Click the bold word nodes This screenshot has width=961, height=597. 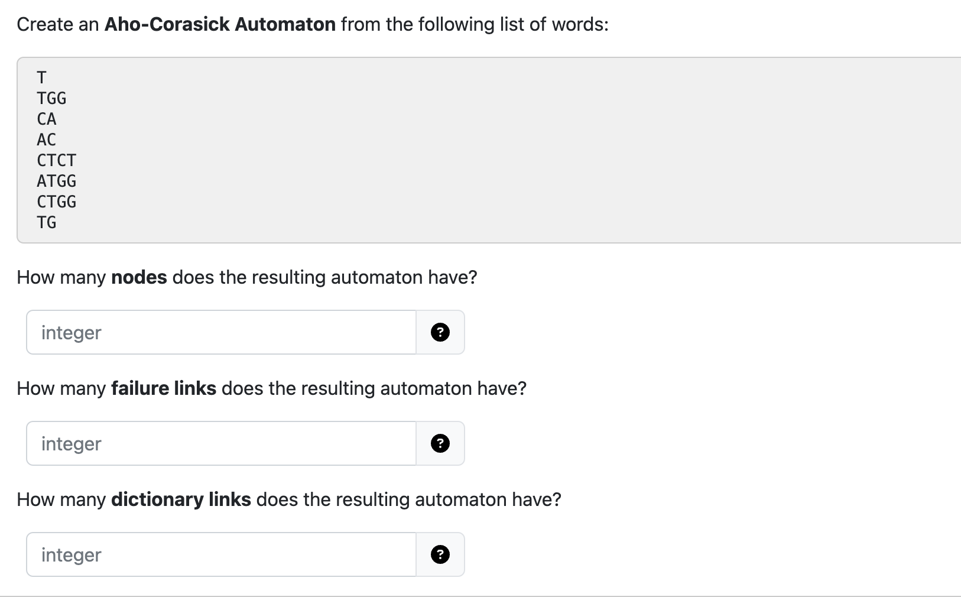pos(139,277)
